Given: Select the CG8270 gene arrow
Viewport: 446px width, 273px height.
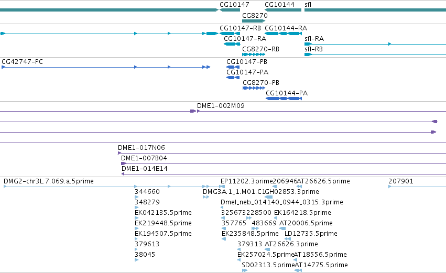Looking at the screenshot, I should [x=254, y=21].
